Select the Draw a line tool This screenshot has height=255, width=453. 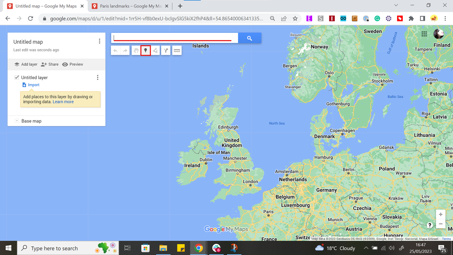pos(155,50)
